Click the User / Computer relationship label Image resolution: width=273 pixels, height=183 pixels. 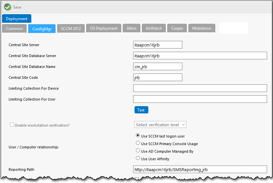click(34, 147)
